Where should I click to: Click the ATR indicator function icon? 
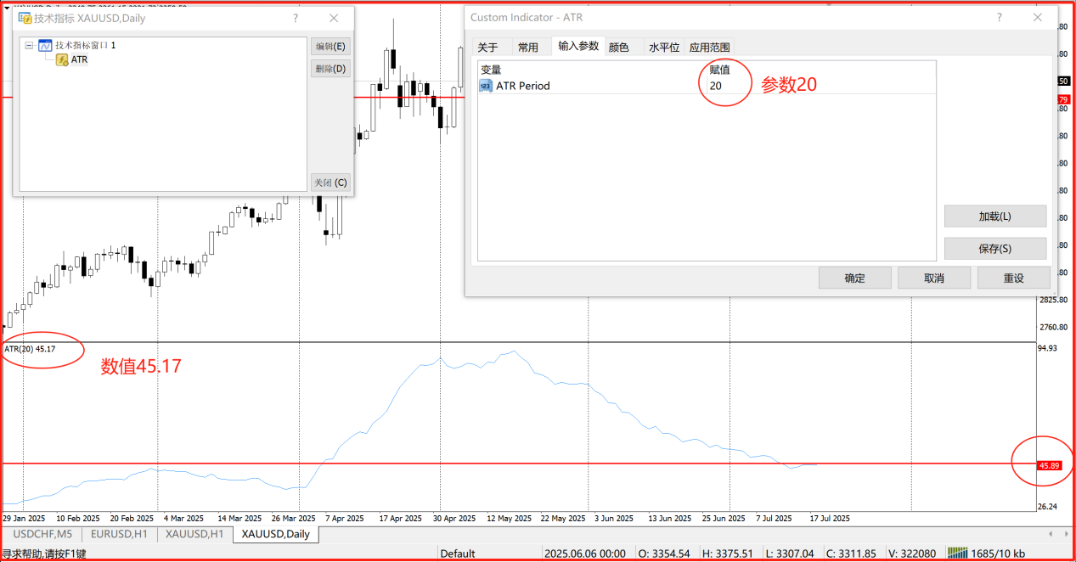pos(62,59)
